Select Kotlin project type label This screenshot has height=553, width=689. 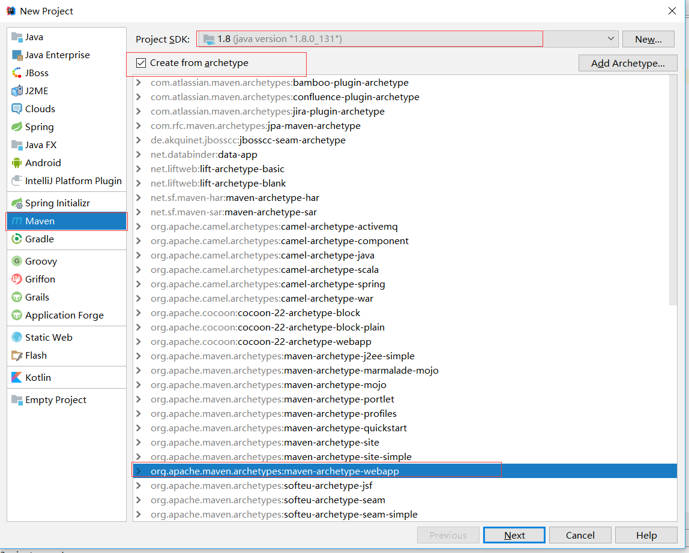tap(38, 378)
